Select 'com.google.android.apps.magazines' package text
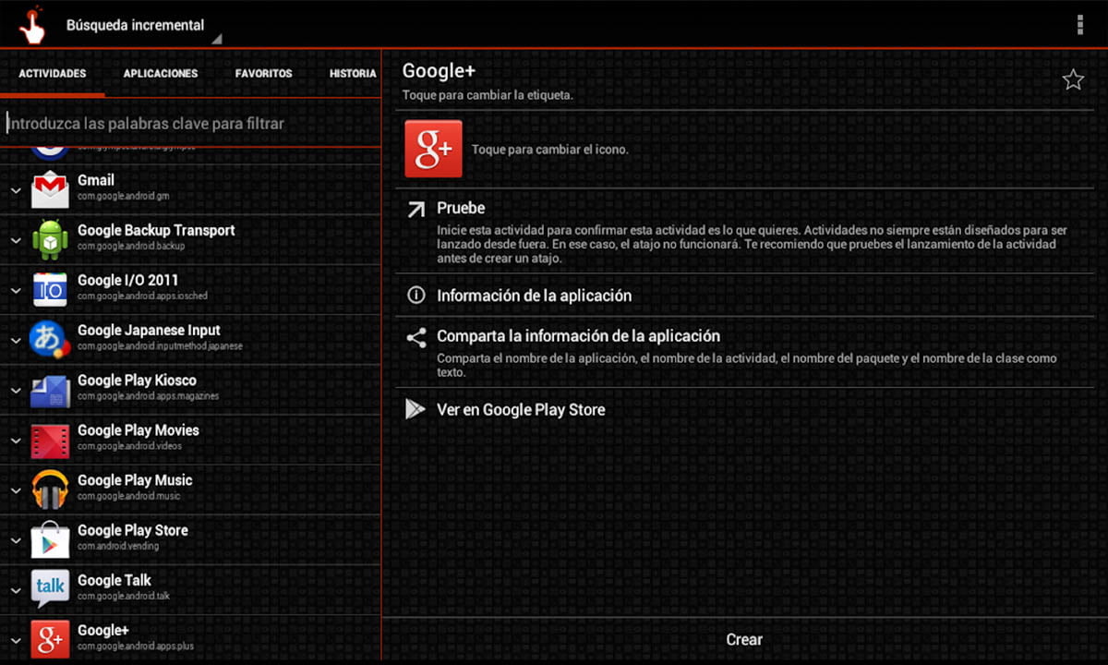 (148, 396)
